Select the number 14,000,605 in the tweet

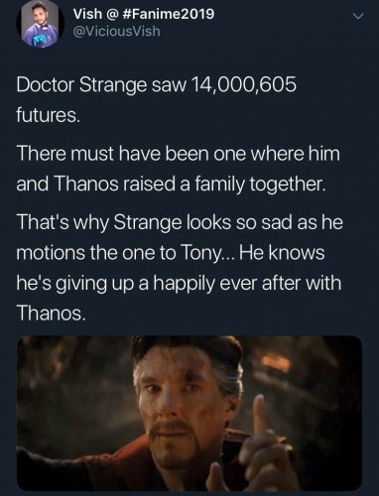(x=243, y=85)
